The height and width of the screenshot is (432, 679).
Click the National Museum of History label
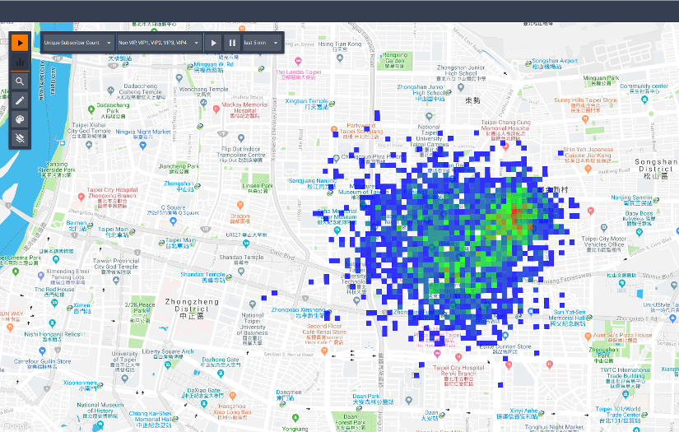point(100,411)
